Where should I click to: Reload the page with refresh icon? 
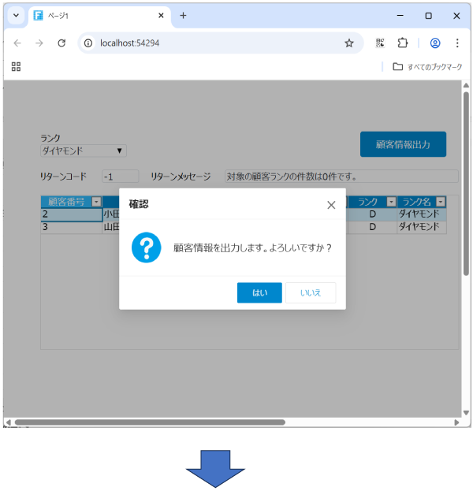pos(61,43)
